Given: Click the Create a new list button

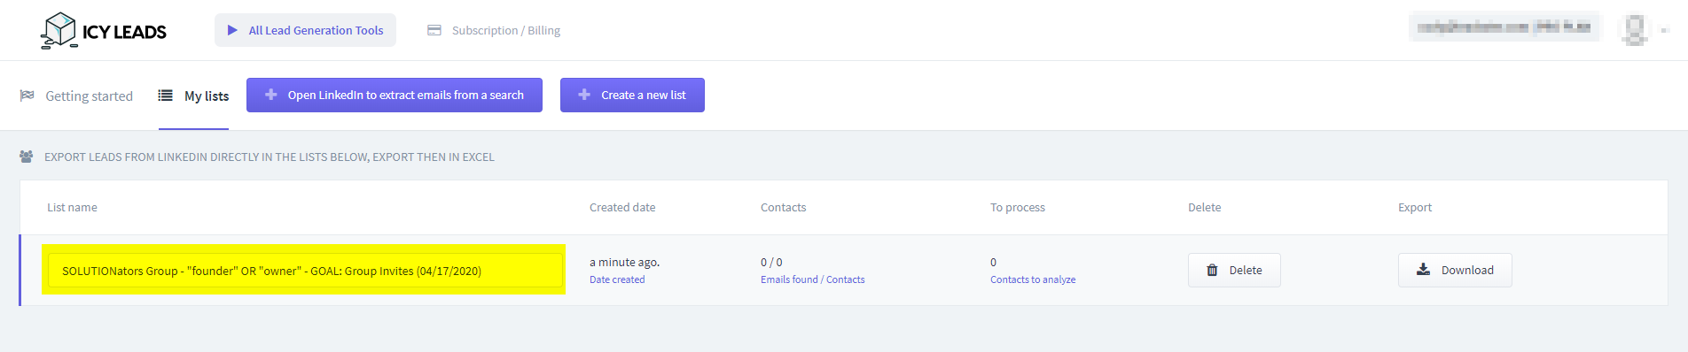Looking at the screenshot, I should (x=632, y=95).
